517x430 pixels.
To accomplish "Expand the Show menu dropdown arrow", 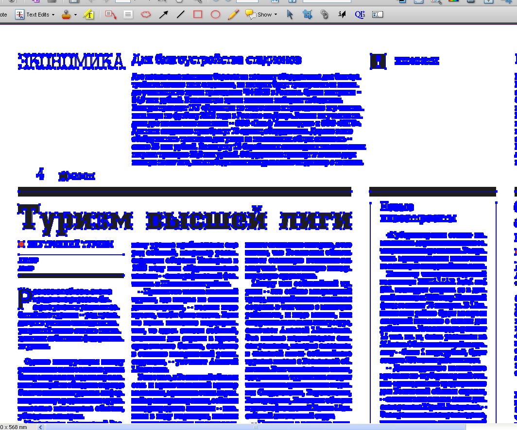I will click(x=276, y=15).
